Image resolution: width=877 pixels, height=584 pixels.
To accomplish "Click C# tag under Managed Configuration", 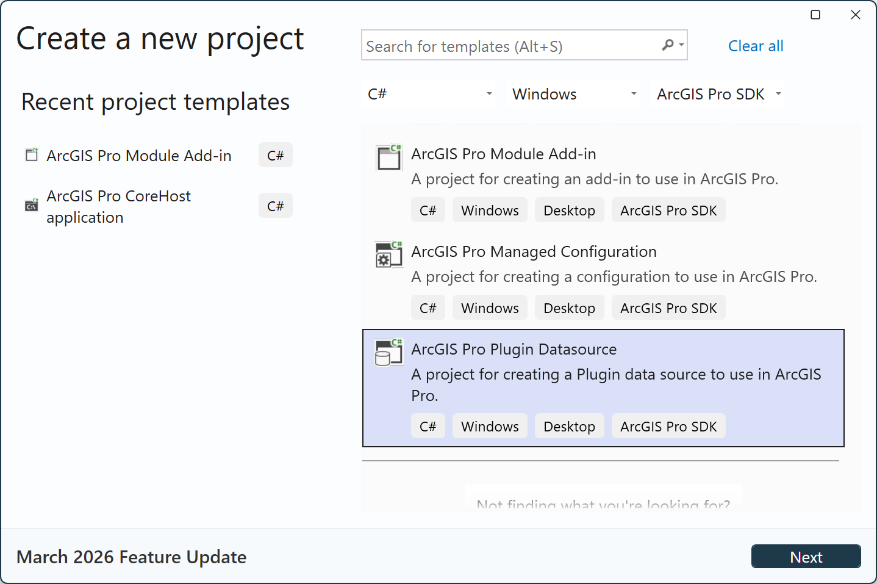I will coord(428,308).
